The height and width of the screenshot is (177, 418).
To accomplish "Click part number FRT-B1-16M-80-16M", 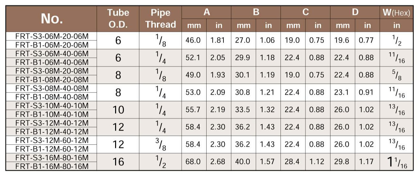I will coord(52,166).
